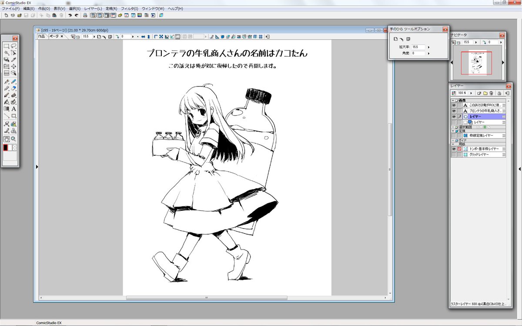Select the blue pen tool
Screen dimensions: 522x326
coord(13,81)
